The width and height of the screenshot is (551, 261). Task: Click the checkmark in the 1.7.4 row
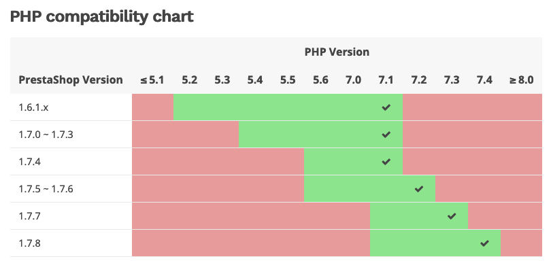pos(386,162)
